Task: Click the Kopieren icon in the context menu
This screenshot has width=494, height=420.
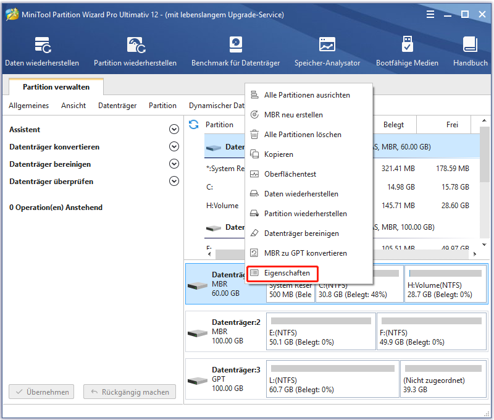Action: pyautogui.click(x=254, y=154)
